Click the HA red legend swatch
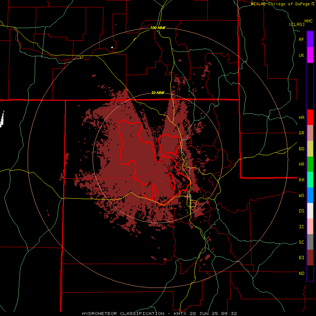This screenshot has height=316, width=316. [x=310, y=117]
